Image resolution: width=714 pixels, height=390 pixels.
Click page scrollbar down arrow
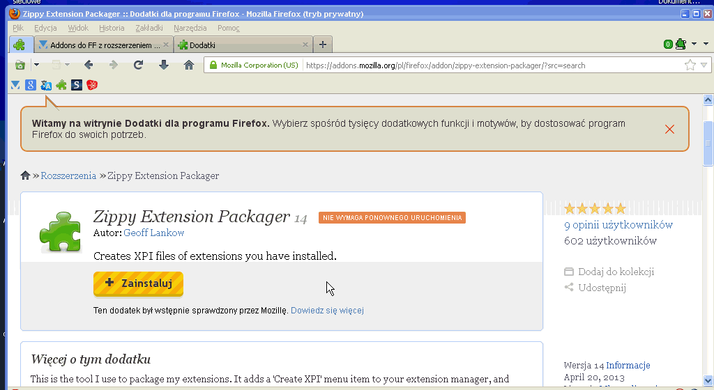[708, 380]
